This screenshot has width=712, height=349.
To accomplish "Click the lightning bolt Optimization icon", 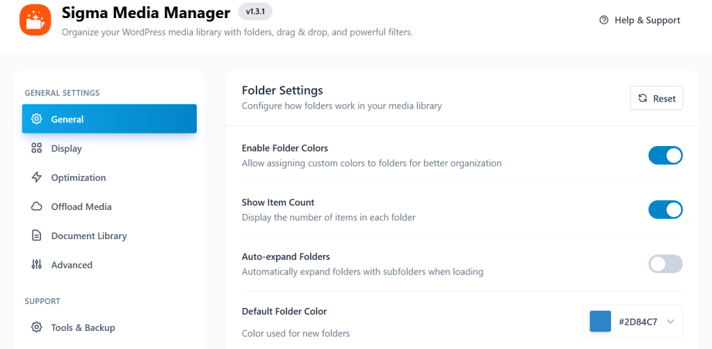I will 37,177.
